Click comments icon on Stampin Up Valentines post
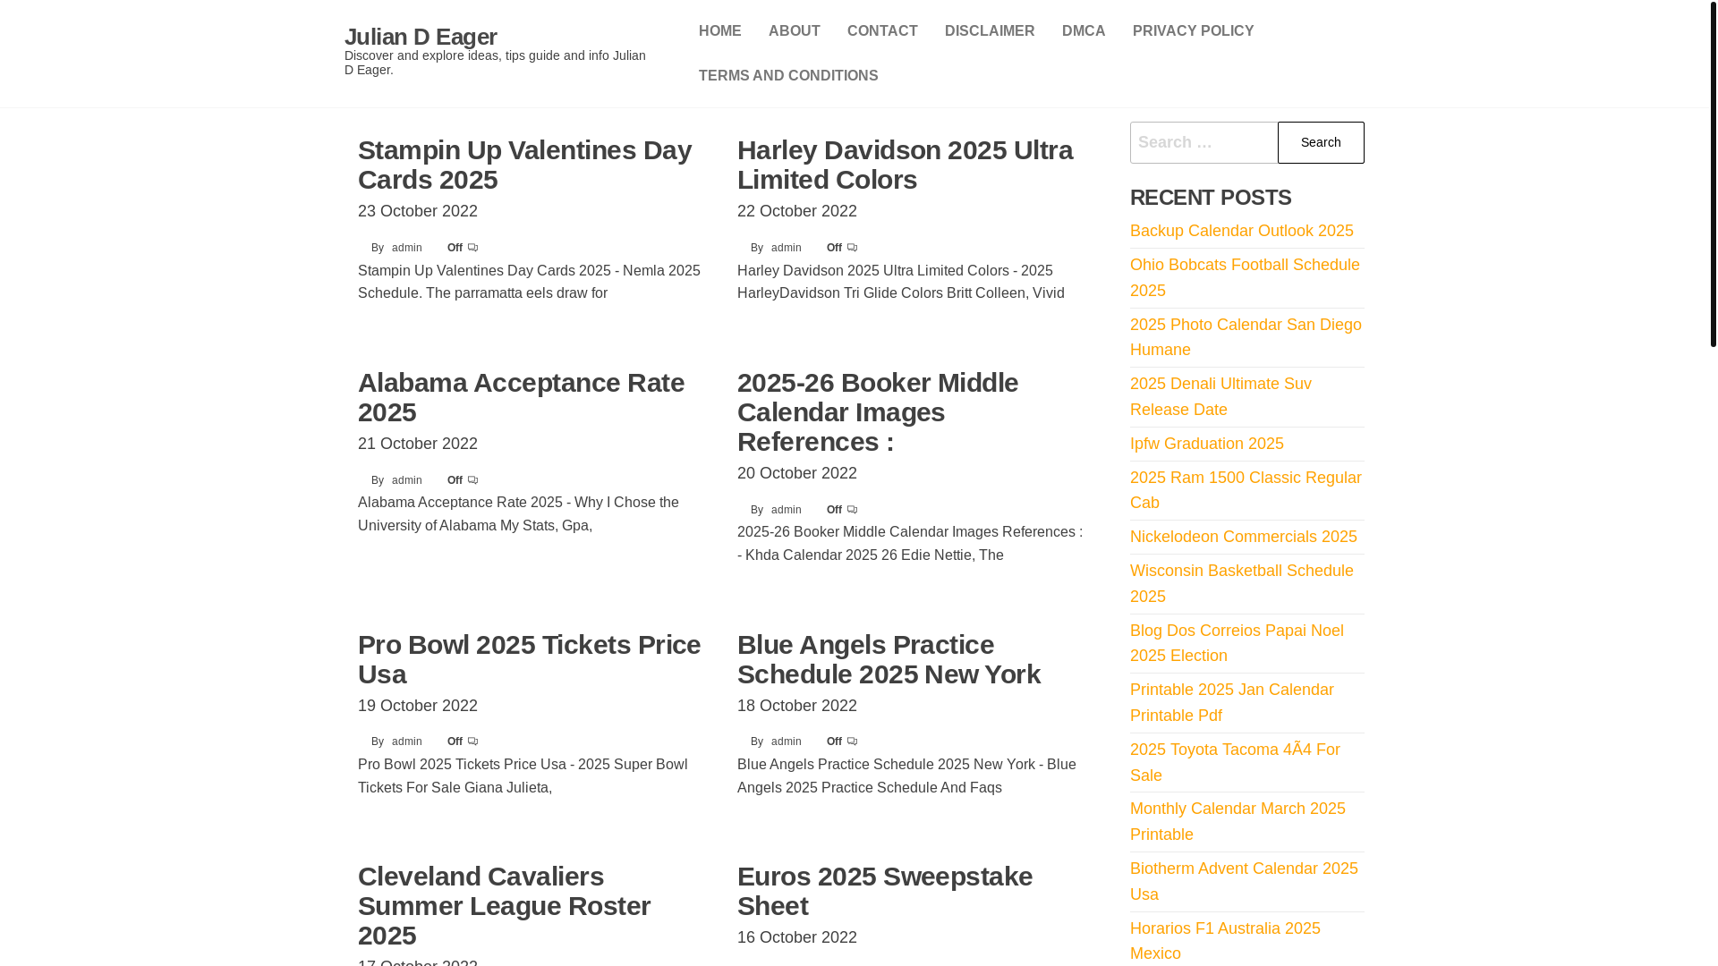The image size is (1718, 966). pos(472,248)
